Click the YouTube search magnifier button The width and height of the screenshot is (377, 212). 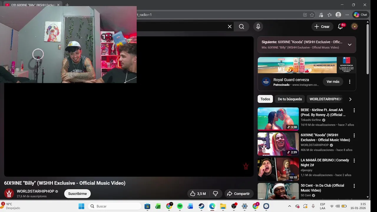tap(242, 26)
